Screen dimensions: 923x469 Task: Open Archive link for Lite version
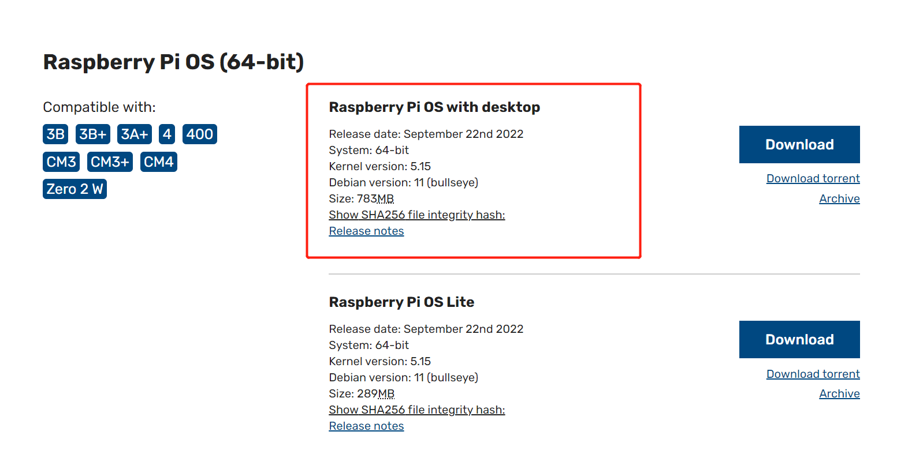coord(839,393)
